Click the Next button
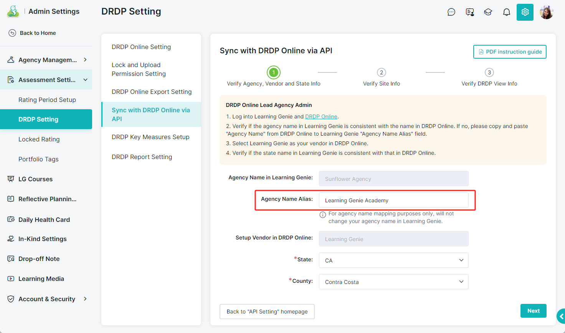The image size is (565, 333). [533, 311]
